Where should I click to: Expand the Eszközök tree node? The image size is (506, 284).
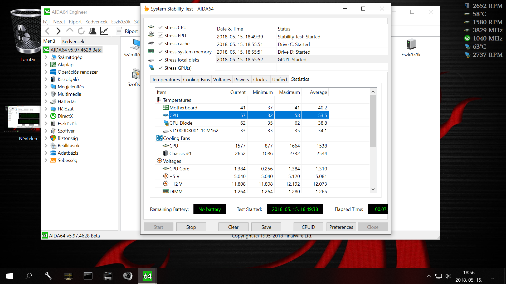46,123
